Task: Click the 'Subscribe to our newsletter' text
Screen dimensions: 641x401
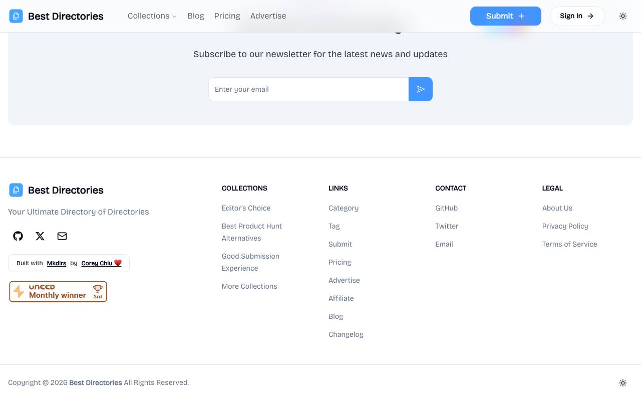Action: coord(320,54)
